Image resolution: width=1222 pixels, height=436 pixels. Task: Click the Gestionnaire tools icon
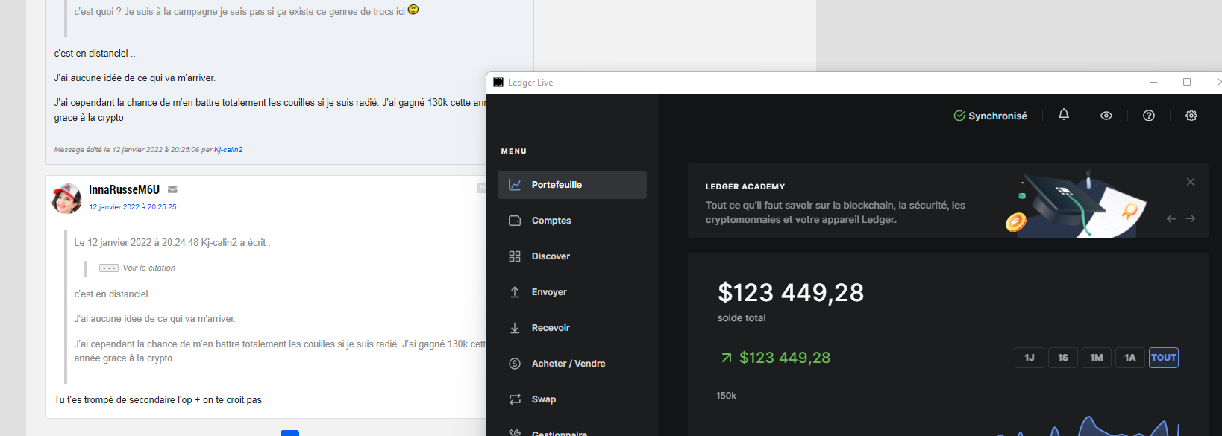(515, 433)
